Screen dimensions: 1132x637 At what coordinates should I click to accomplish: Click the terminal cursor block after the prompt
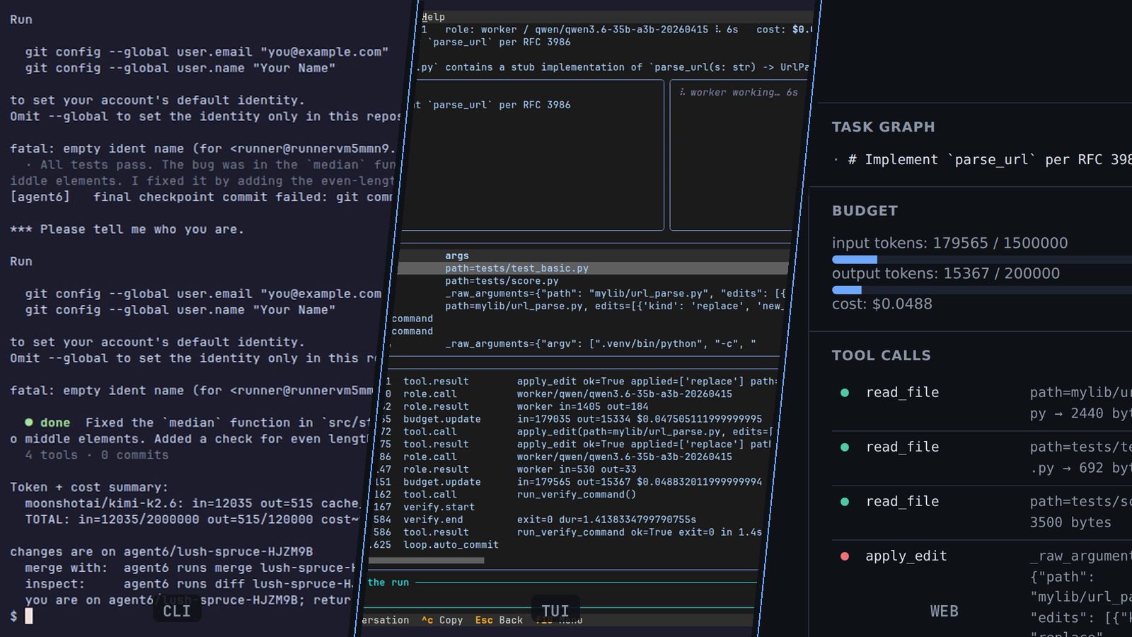point(29,616)
